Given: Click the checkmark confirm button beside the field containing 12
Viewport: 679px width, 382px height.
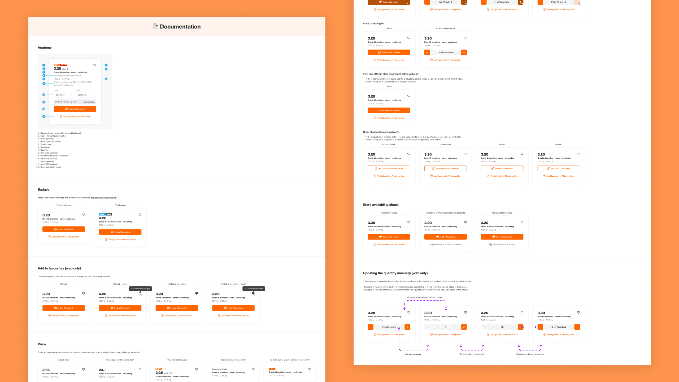Looking at the screenshot, I should point(520,327).
